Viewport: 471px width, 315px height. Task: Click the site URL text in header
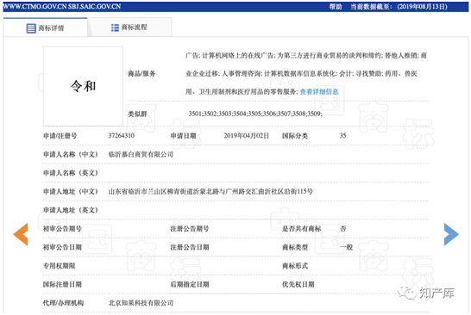pyautogui.click(x=62, y=7)
